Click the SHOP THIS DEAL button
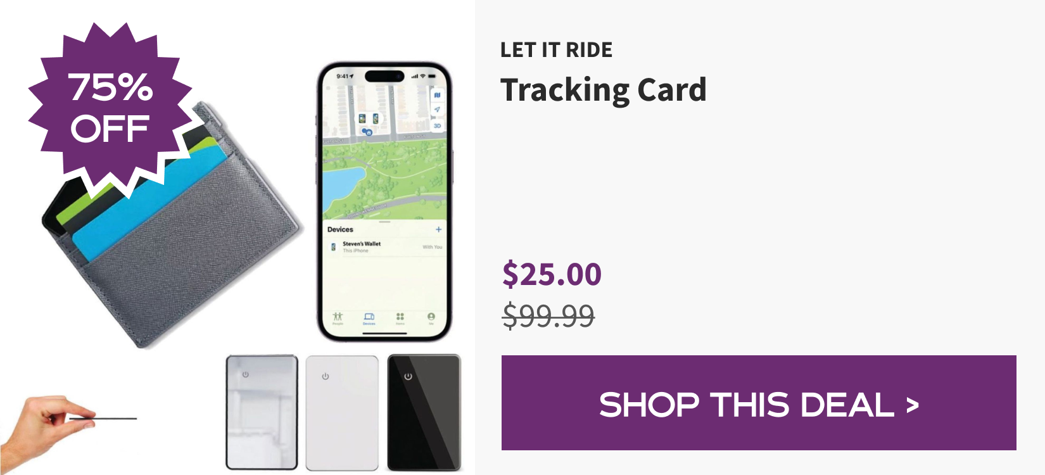This screenshot has height=475, width=1045. coord(759,403)
